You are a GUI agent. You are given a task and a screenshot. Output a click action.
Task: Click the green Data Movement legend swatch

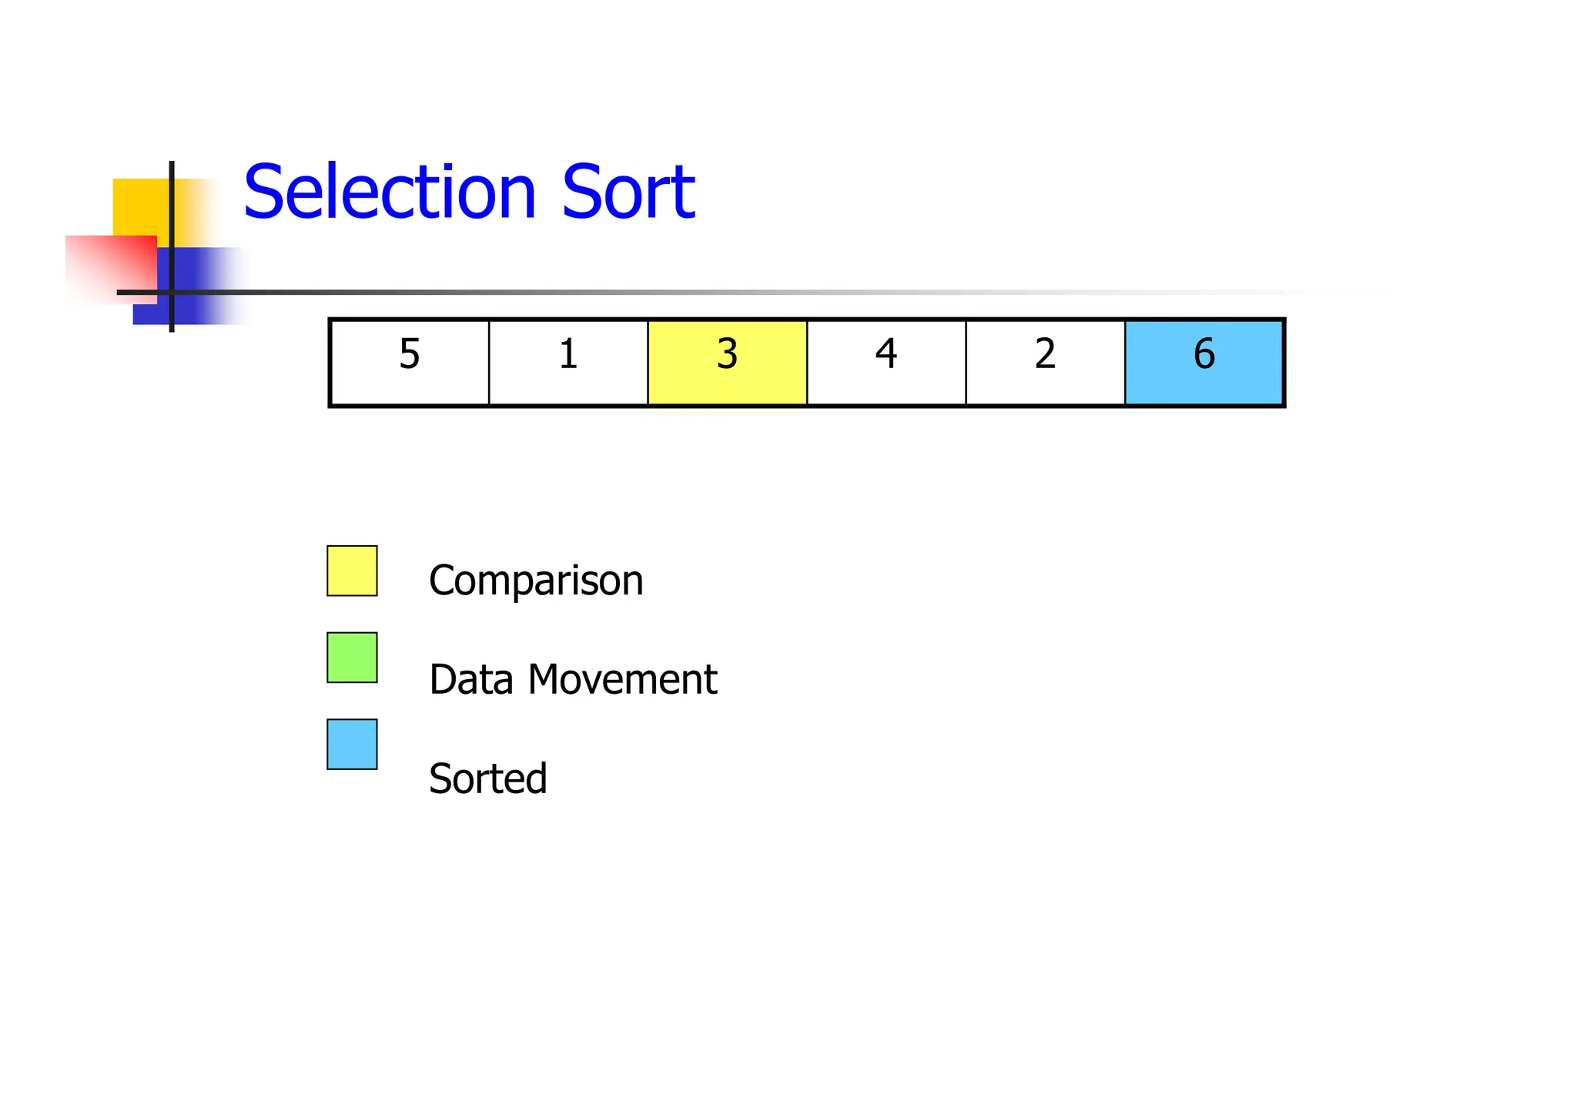tap(352, 658)
